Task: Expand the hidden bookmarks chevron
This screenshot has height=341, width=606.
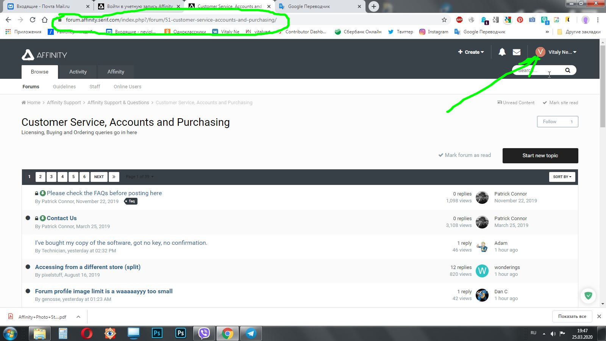Action: 547,32
